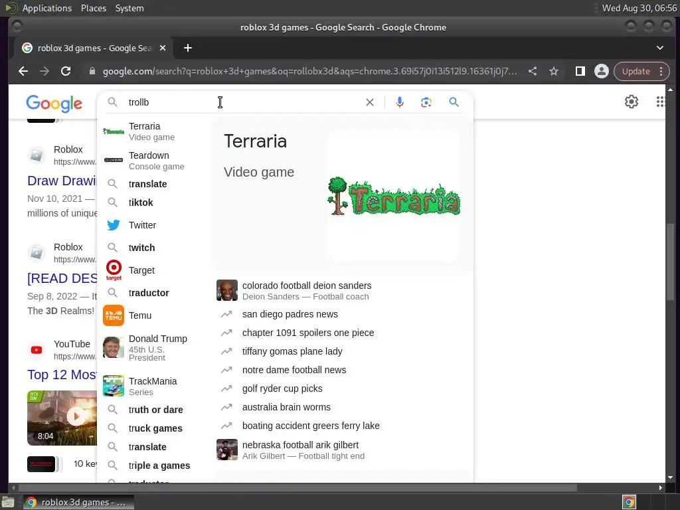
Task: Select the truck games suggestion
Action: 155,428
